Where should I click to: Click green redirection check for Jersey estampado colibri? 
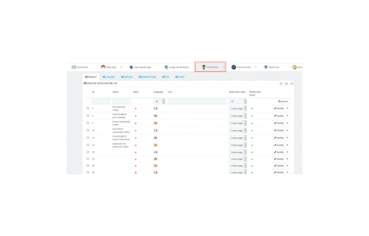[252, 123]
